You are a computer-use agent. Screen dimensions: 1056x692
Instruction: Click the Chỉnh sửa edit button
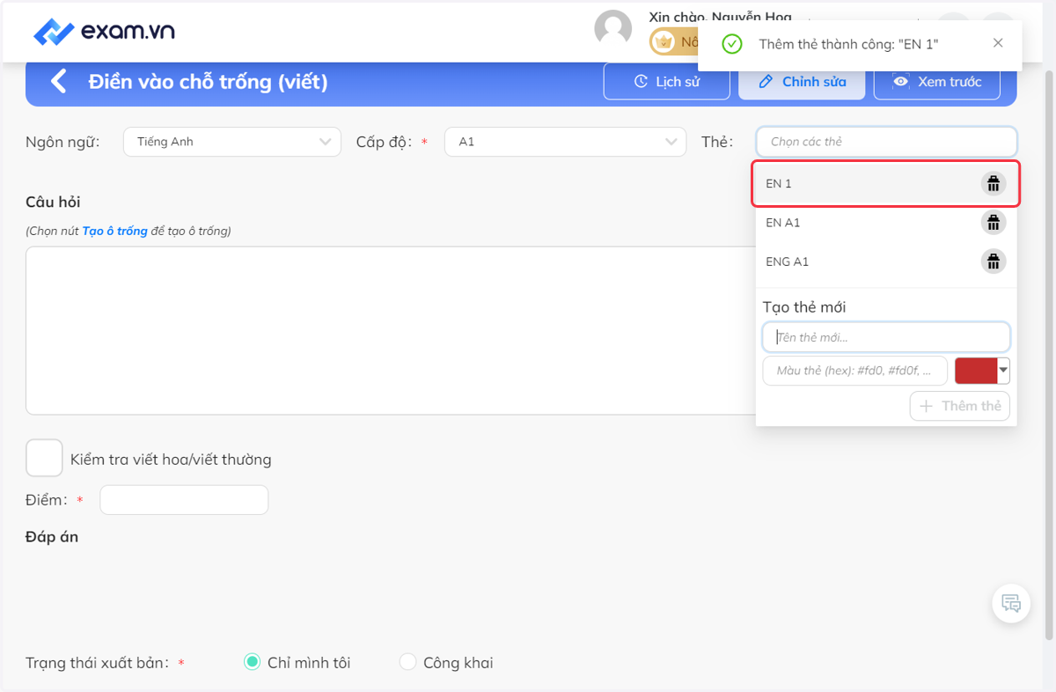pos(803,82)
